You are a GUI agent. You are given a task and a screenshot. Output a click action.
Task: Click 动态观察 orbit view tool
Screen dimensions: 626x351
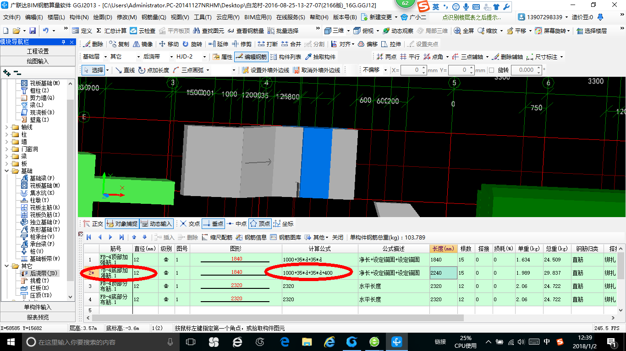398,31
